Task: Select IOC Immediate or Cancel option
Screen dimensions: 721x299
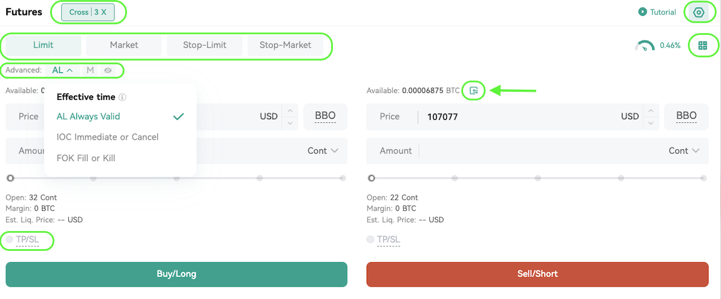Action: 108,137
